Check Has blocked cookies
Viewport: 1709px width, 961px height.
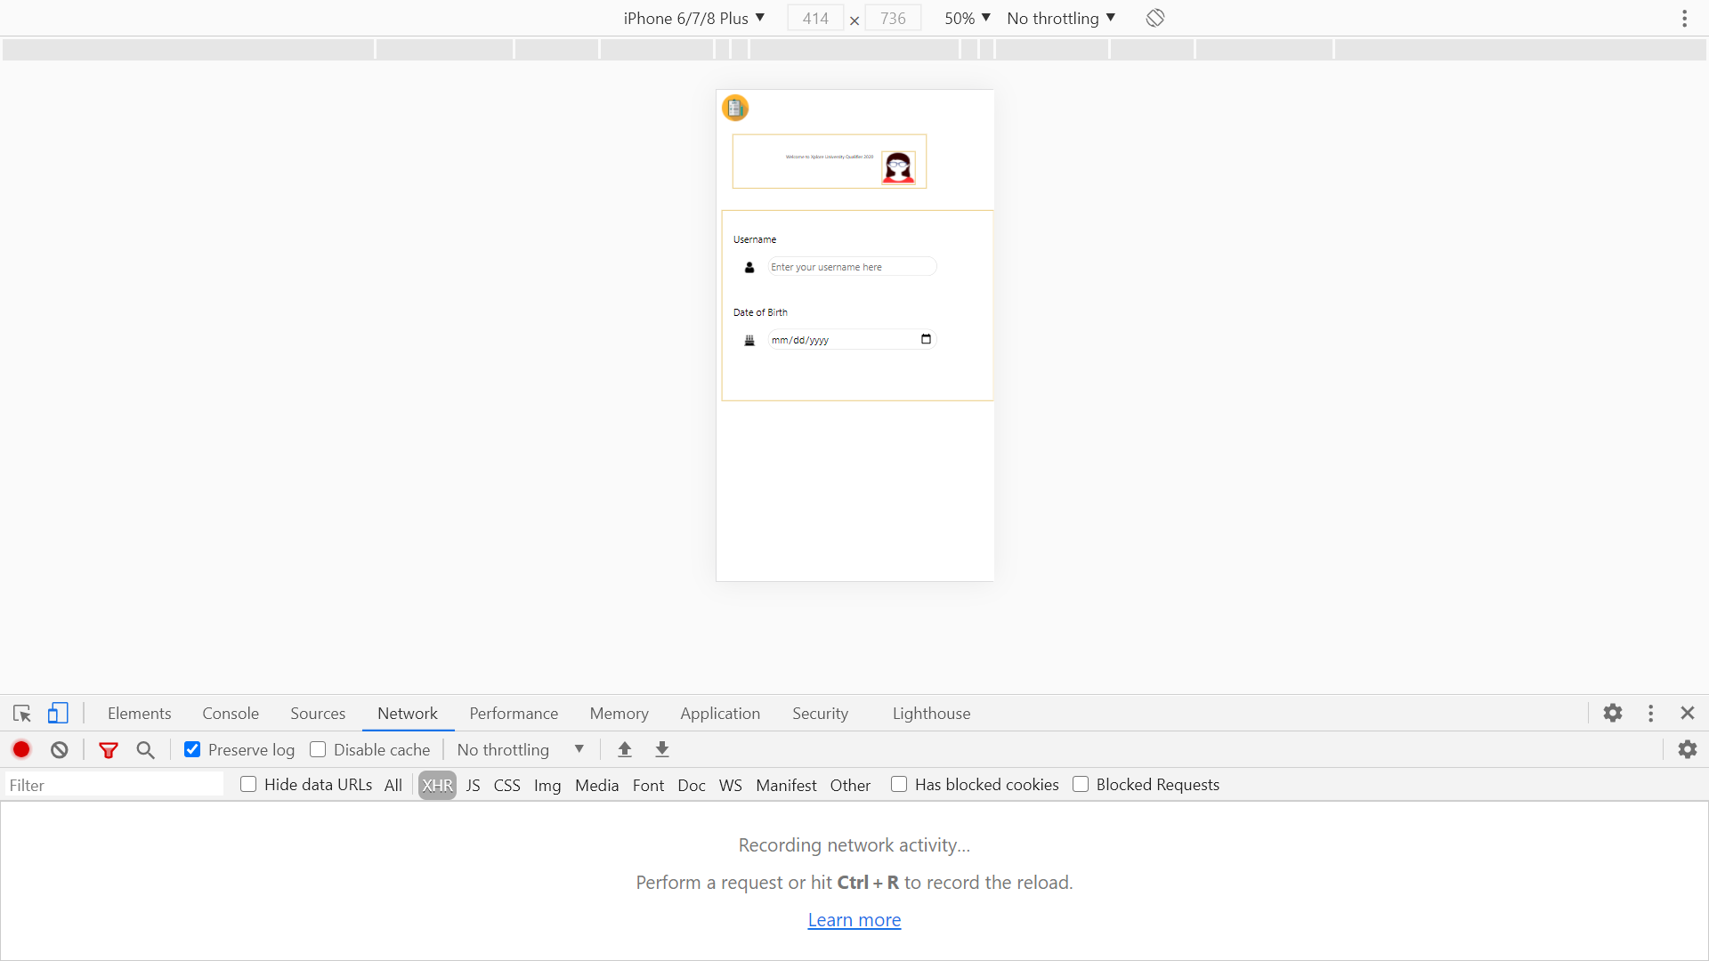point(899,784)
